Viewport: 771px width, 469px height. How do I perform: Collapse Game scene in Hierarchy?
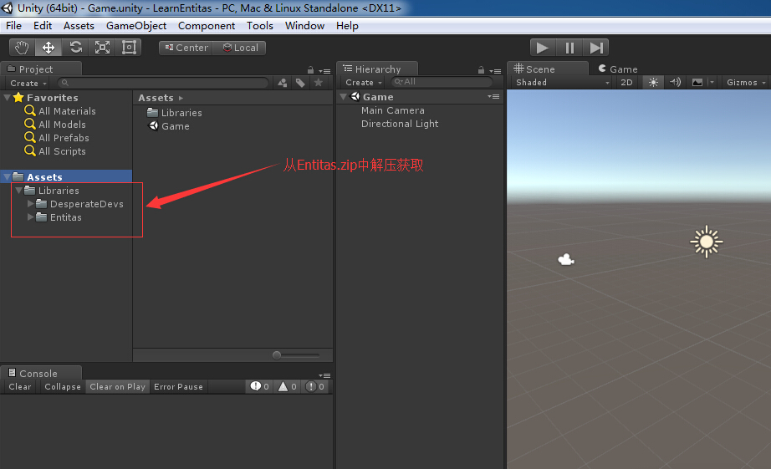tap(343, 96)
